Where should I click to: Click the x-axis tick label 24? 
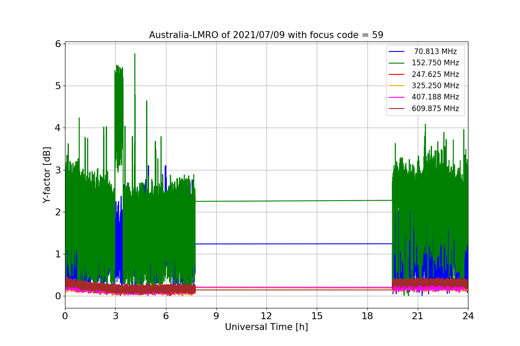(468, 316)
